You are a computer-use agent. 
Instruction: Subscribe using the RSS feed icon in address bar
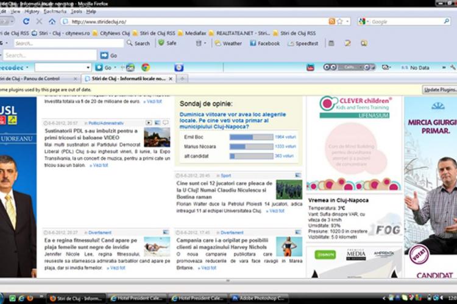point(331,21)
